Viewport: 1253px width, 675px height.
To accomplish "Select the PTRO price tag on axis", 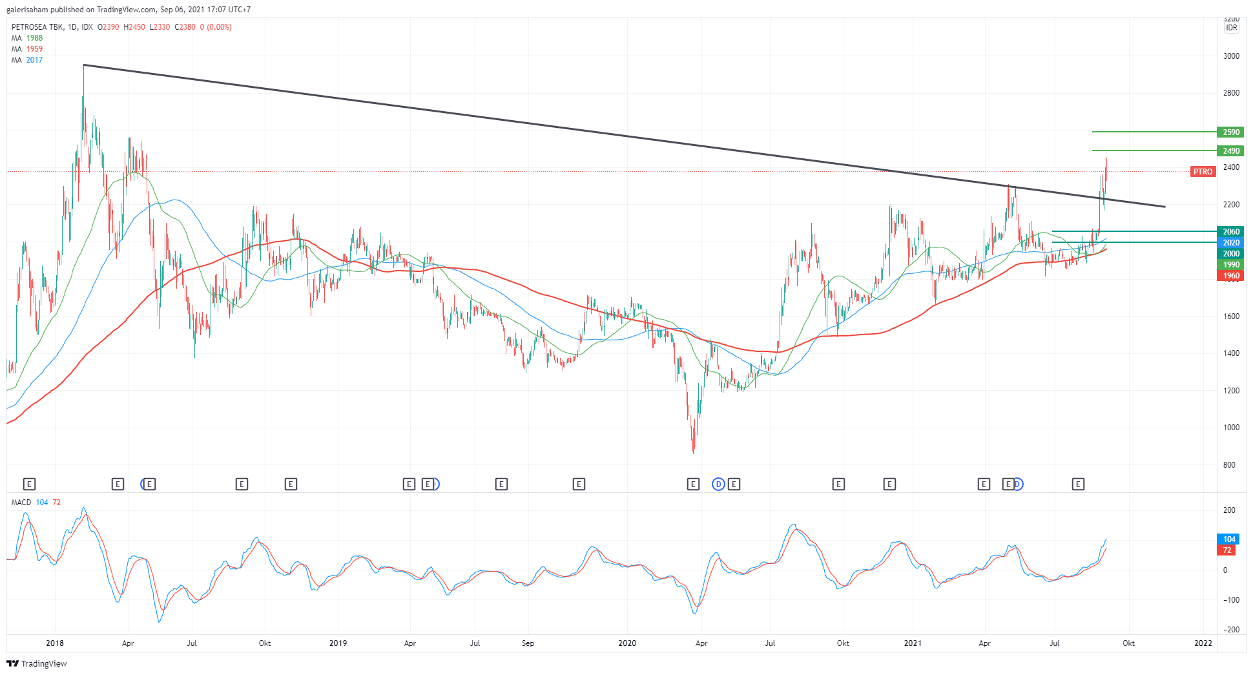I will point(1203,171).
